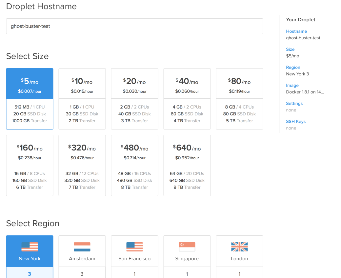Select the $40/mo plan card
This screenshot has height=278, width=341.
(x=187, y=98)
